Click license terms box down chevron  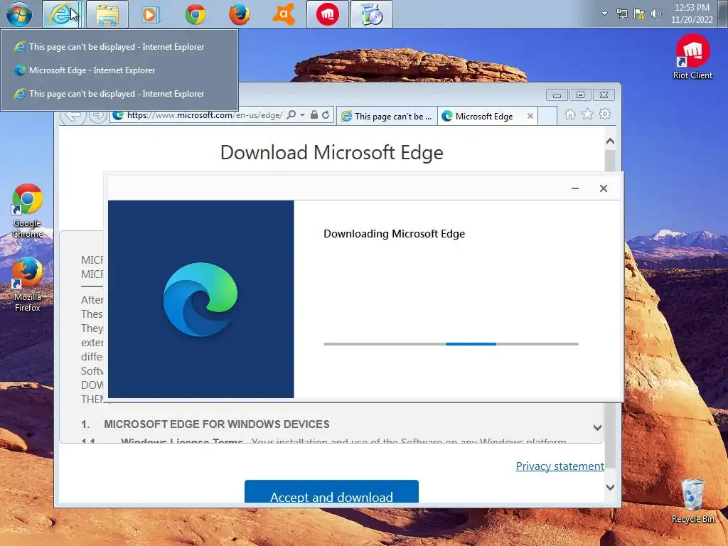597,427
